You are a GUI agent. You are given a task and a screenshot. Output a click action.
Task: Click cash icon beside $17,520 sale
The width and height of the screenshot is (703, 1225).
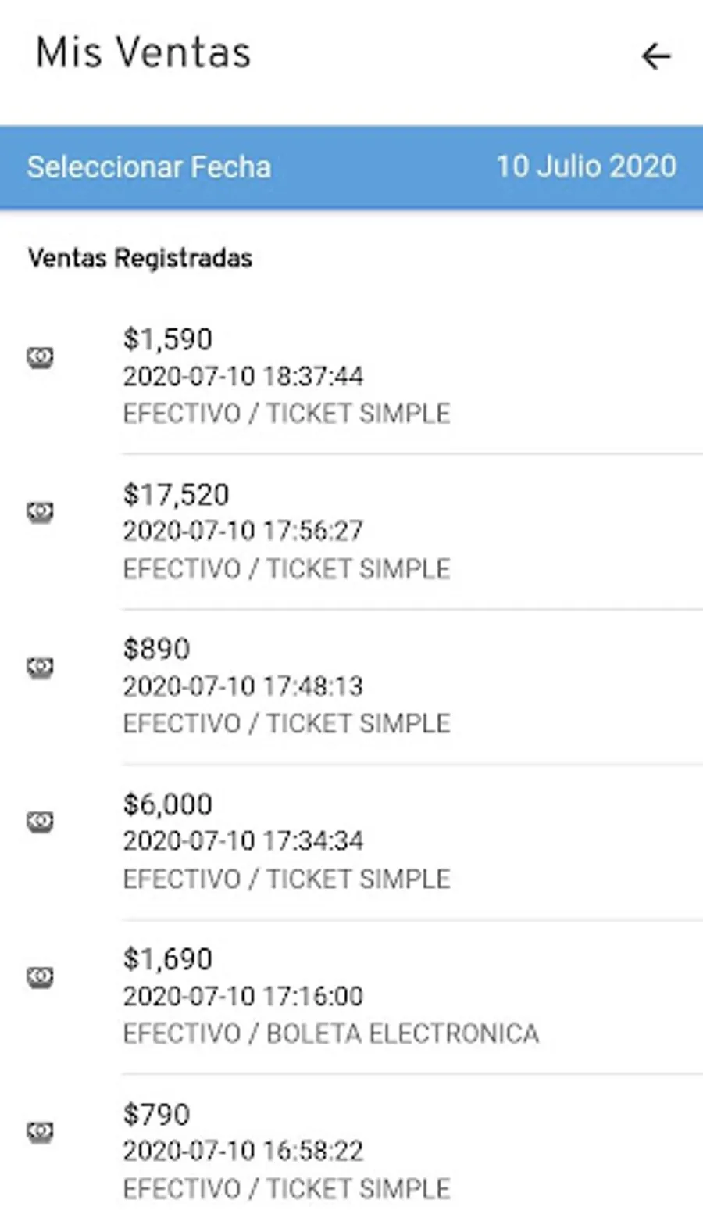[x=41, y=512]
